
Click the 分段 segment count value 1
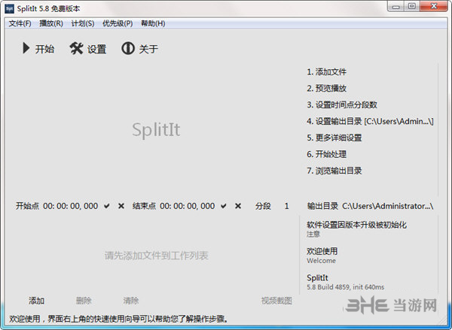click(286, 206)
